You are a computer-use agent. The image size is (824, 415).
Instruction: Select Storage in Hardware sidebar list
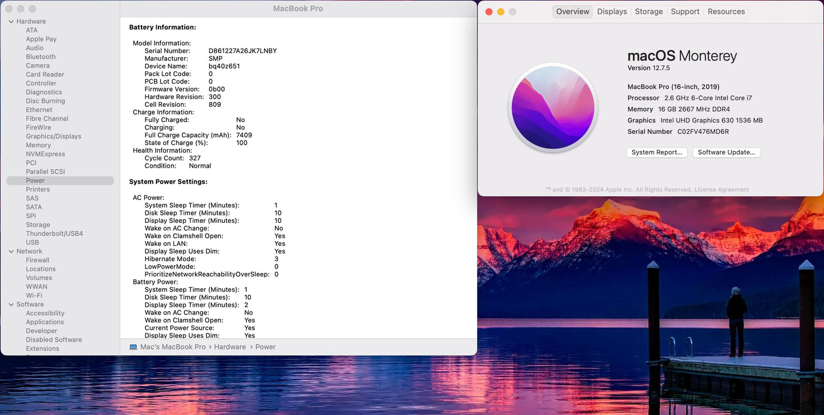point(38,225)
